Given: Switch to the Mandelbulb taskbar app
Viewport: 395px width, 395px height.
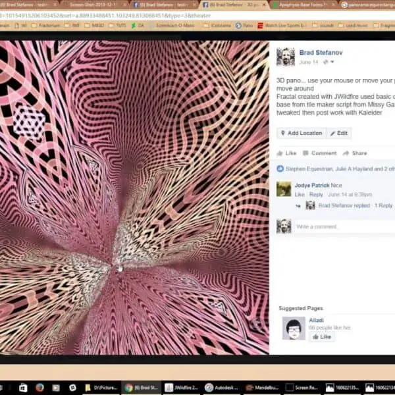Looking at the screenshot, I should pyautogui.click(x=262, y=388).
